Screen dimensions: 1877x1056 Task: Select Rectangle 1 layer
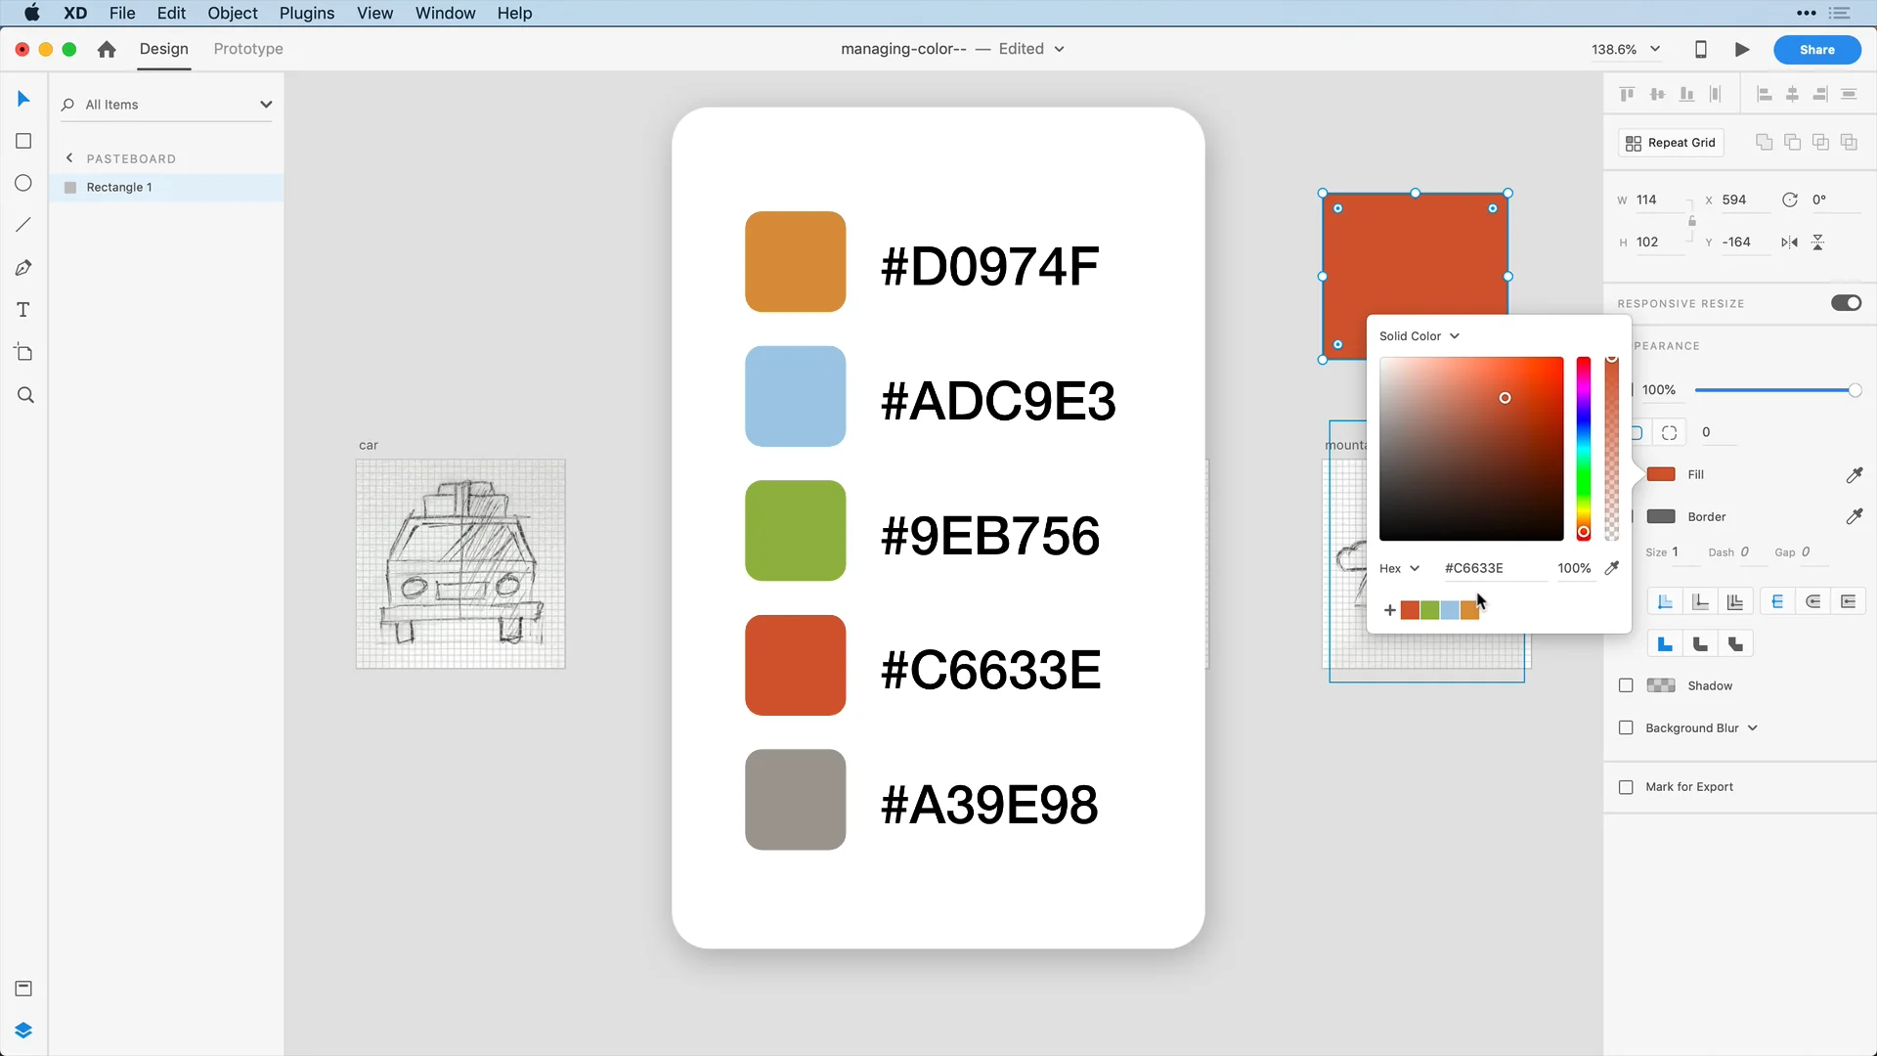[166, 187]
